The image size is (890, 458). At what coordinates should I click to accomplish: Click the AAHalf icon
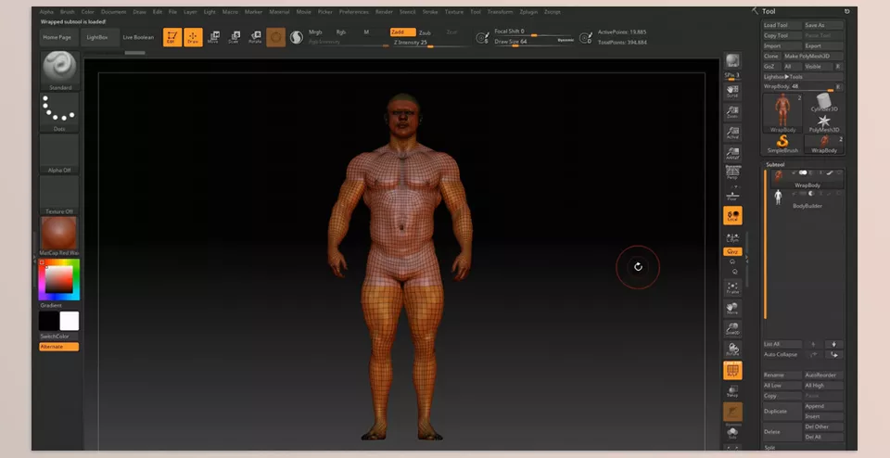click(x=732, y=153)
